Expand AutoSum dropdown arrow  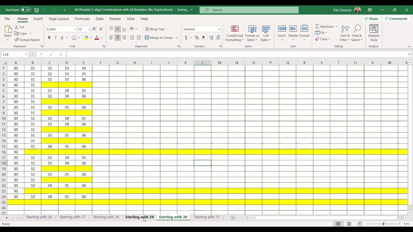tap(337, 26)
